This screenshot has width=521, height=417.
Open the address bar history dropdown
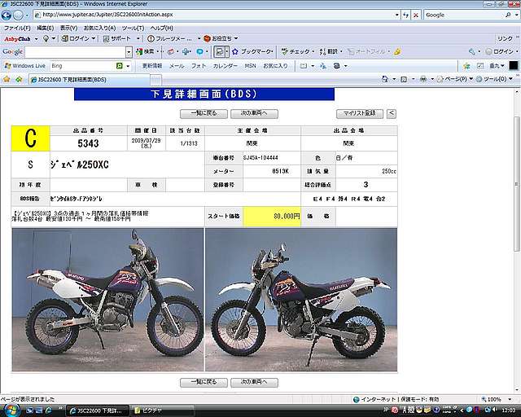click(x=396, y=15)
